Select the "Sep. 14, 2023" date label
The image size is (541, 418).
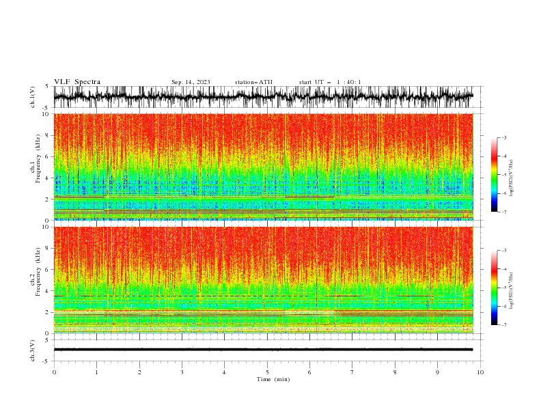click(x=191, y=82)
